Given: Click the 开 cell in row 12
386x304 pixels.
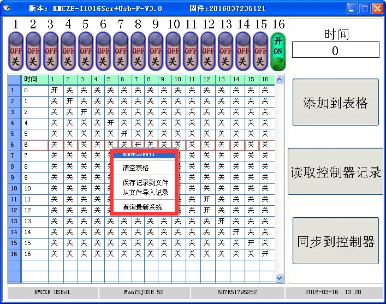Looking at the screenshot, I should [x=208, y=211].
